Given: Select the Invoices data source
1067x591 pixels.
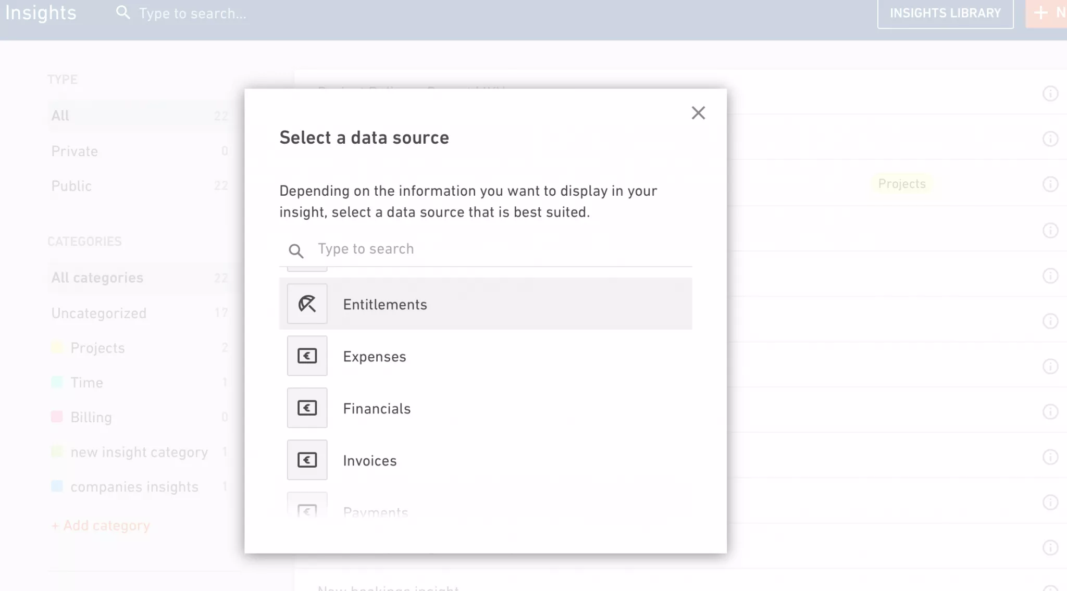Looking at the screenshot, I should [486, 460].
